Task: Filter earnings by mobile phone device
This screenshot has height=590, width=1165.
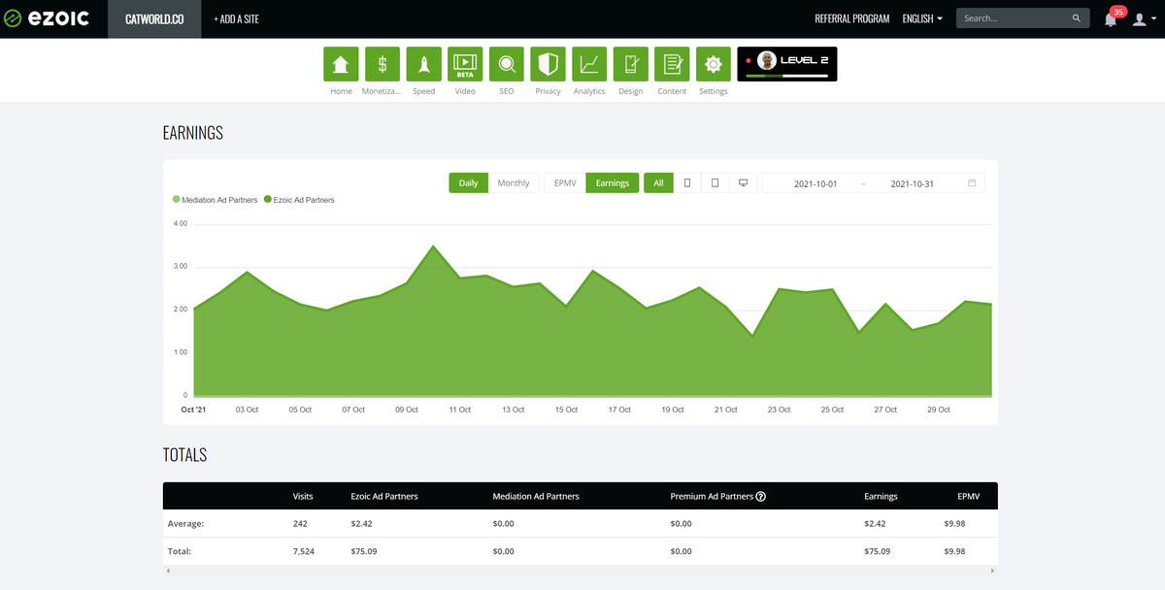Action: tap(687, 182)
